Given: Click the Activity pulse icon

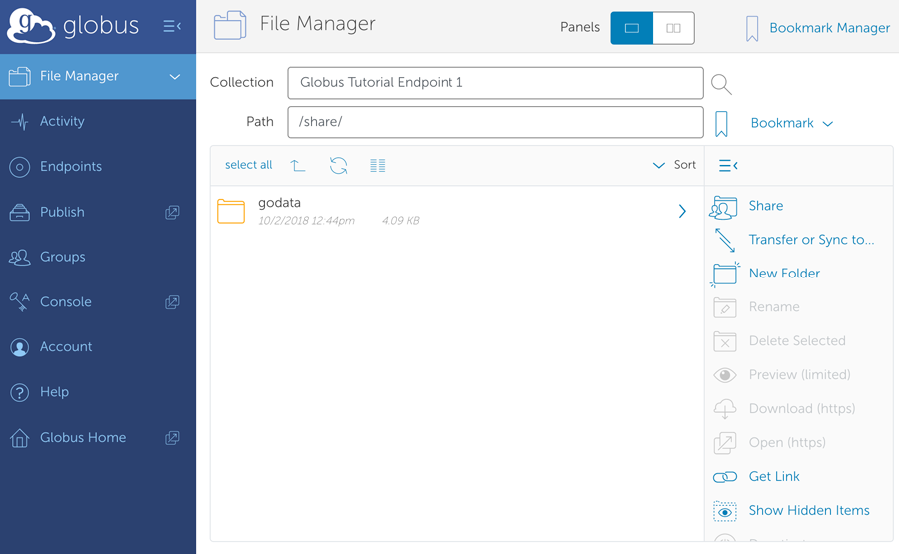Looking at the screenshot, I should click(20, 122).
